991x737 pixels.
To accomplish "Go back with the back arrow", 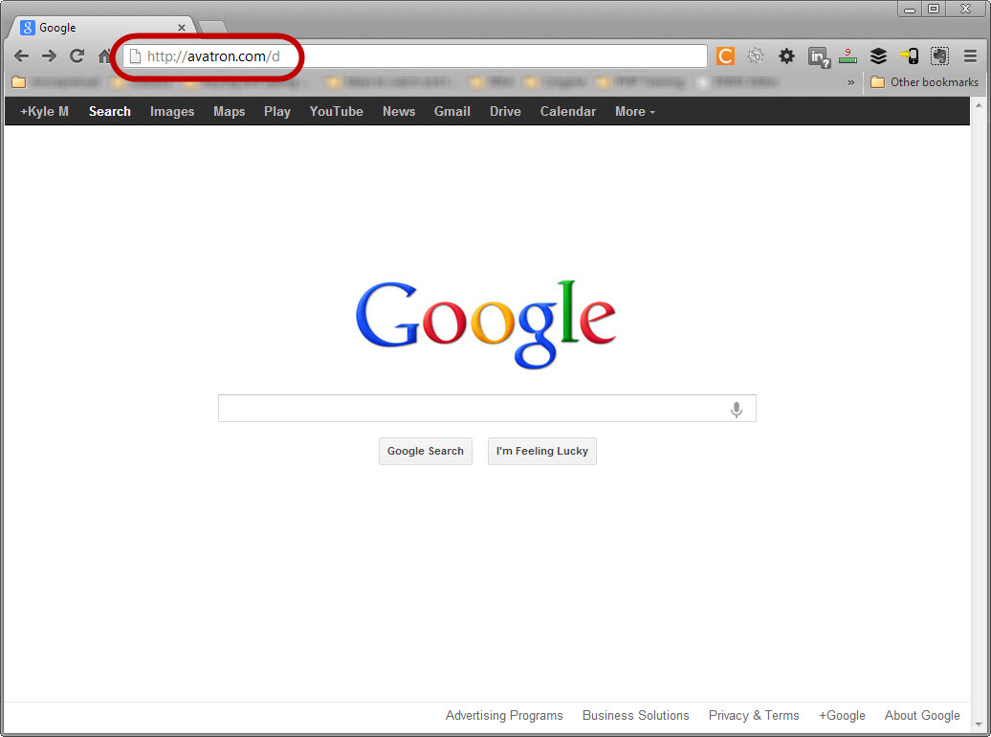I will [x=21, y=56].
